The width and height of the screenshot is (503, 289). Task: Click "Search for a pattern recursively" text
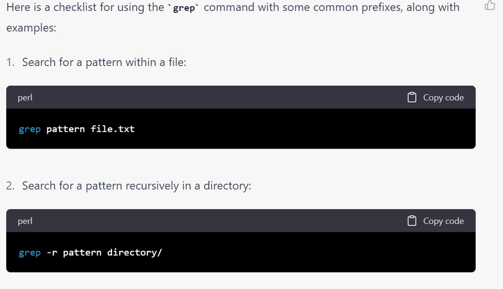100,186
